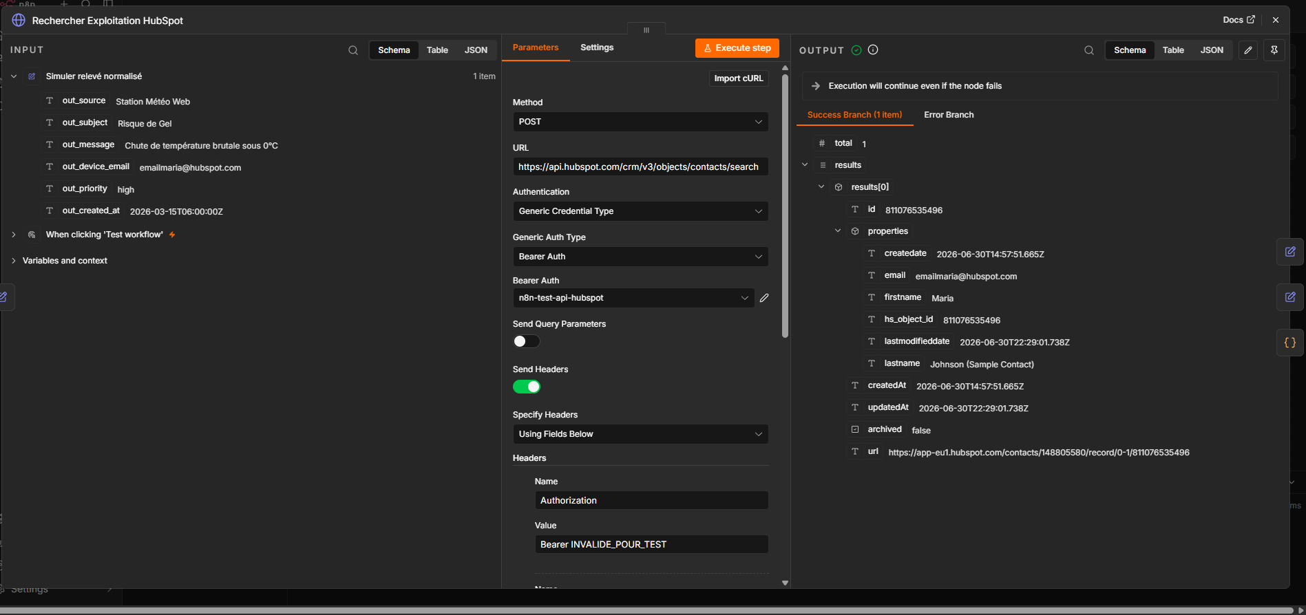This screenshot has height=615, width=1306.
Task: Open the Docs link
Action: point(1239,20)
